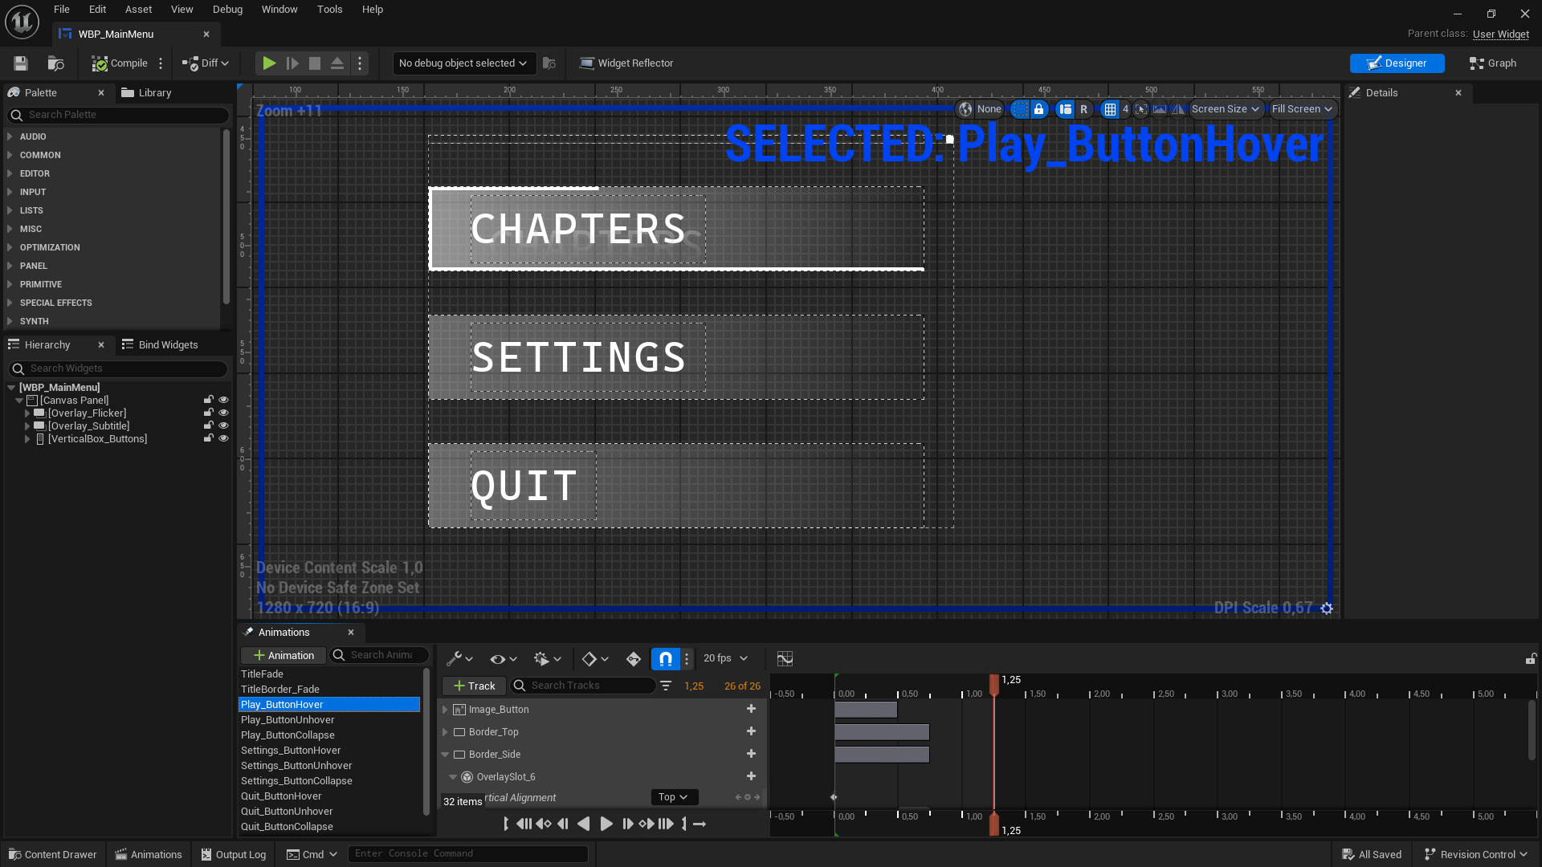Viewport: 1542px width, 867px height.
Task: Open the Widget Reflector tool
Action: pyautogui.click(x=626, y=63)
